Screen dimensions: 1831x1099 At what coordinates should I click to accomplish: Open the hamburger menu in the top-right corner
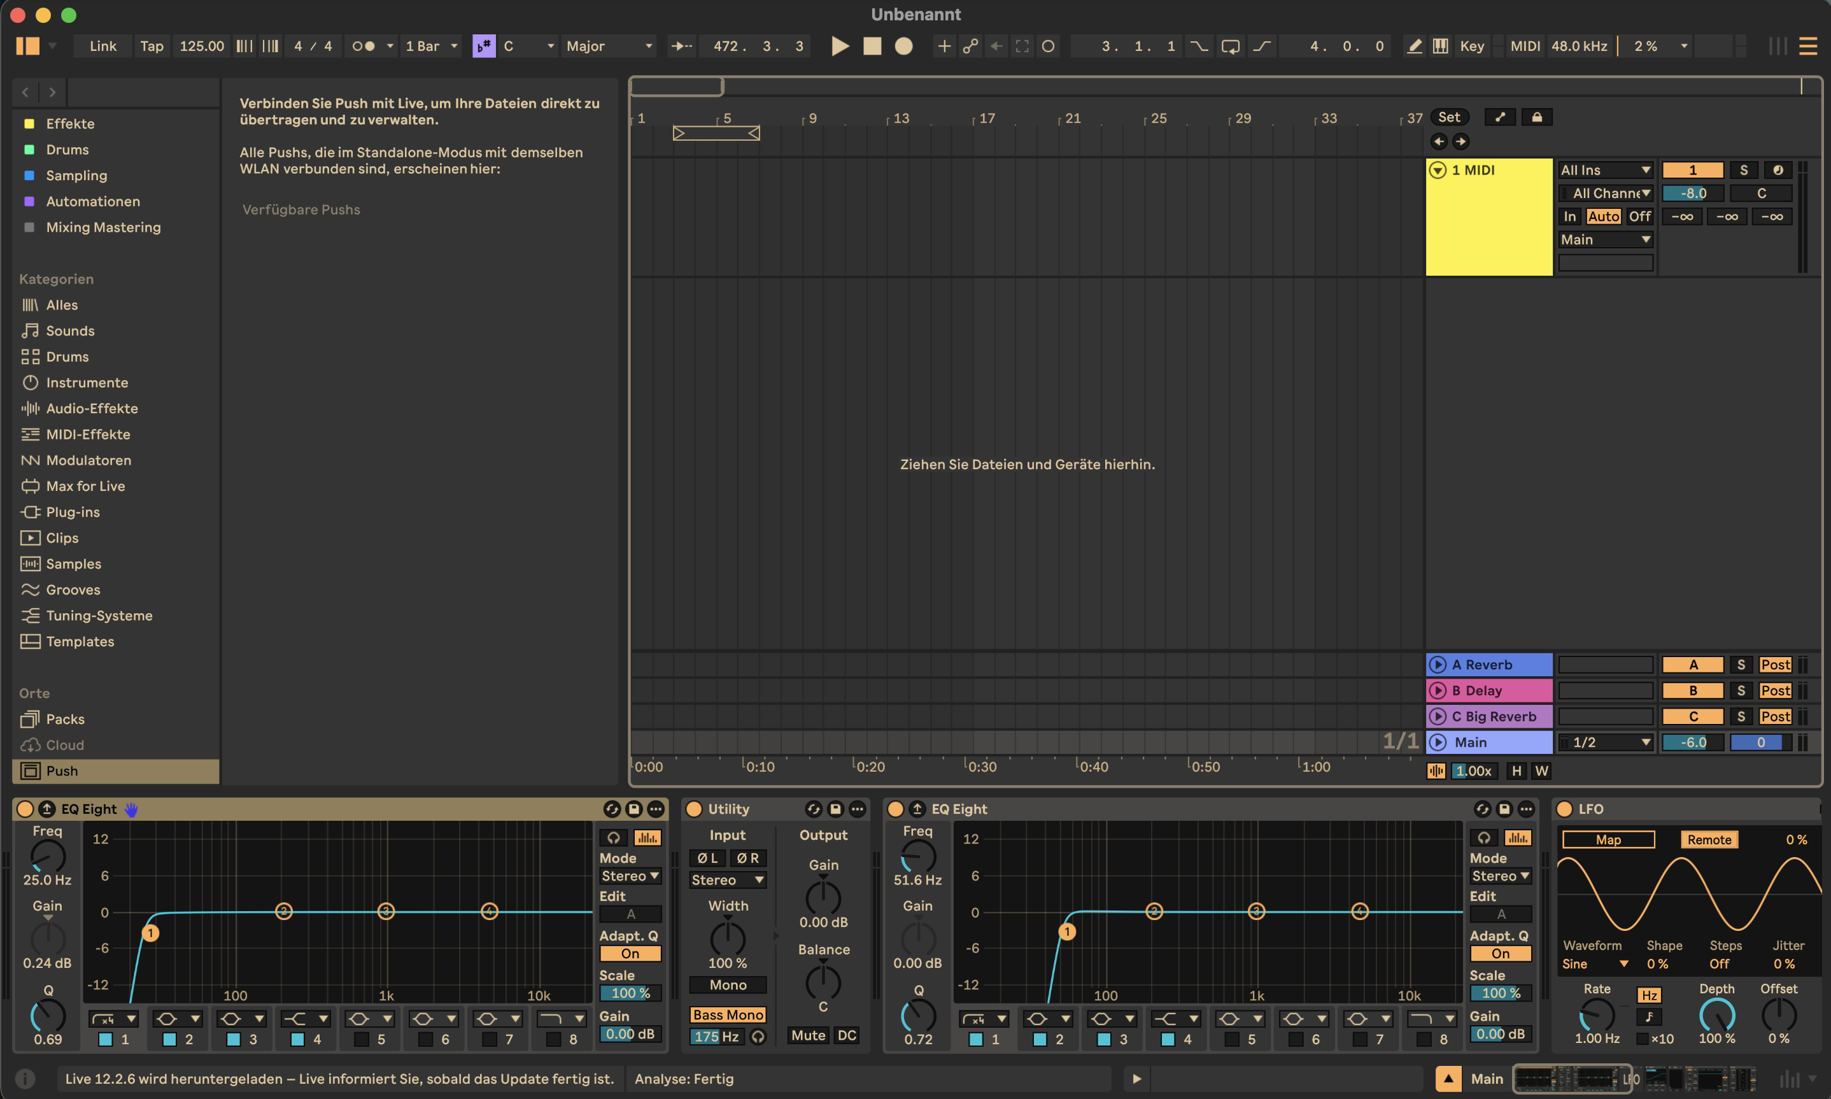pyautogui.click(x=1809, y=46)
